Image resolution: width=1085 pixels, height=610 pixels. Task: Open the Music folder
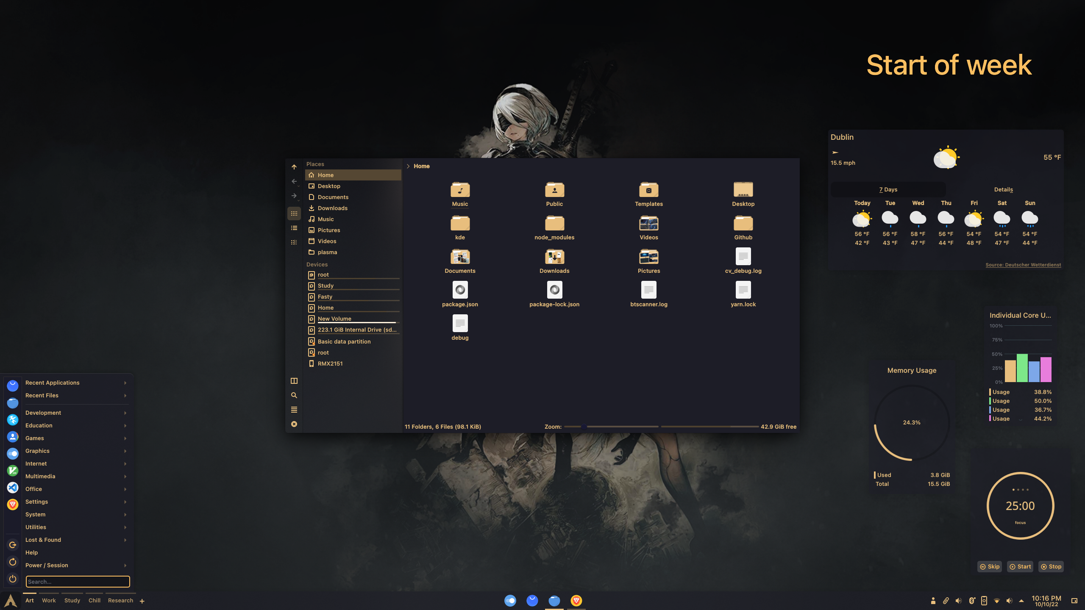460,194
